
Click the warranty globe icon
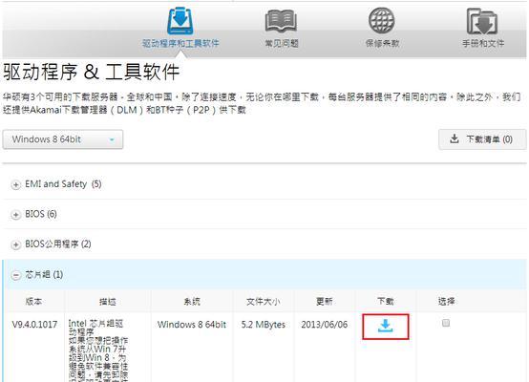[382, 21]
